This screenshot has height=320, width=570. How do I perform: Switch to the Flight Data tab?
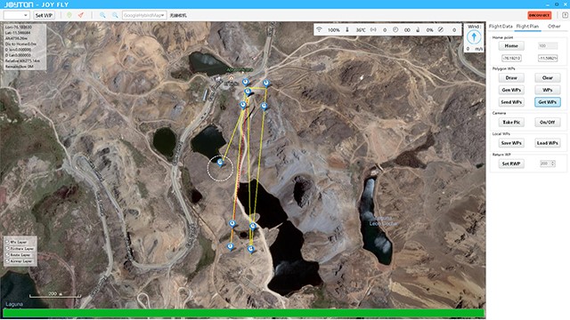[501, 26]
